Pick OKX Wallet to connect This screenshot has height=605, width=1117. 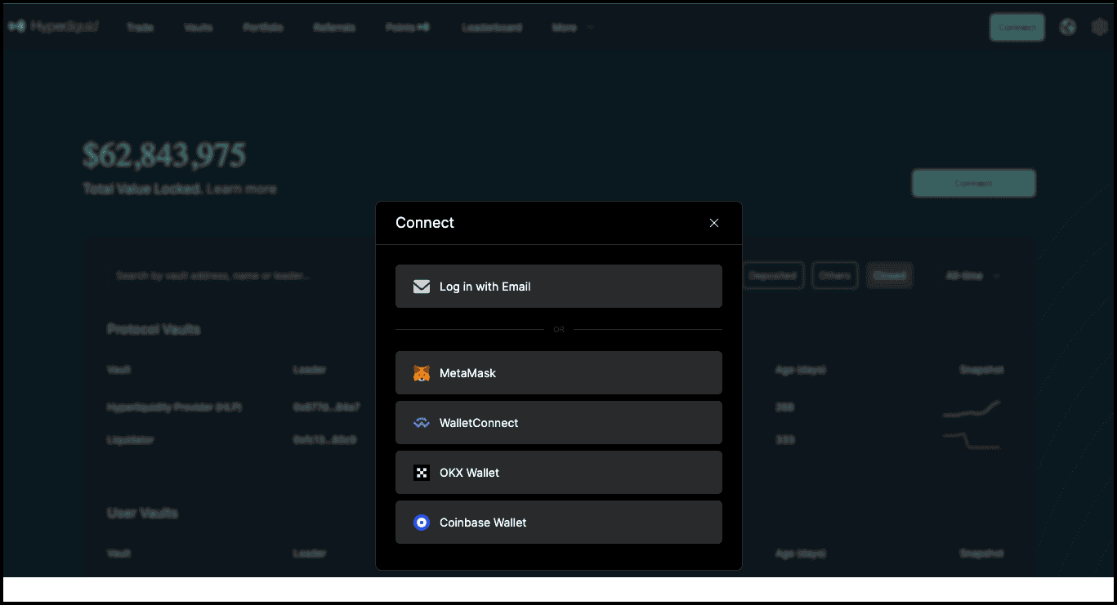pos(559,473)
